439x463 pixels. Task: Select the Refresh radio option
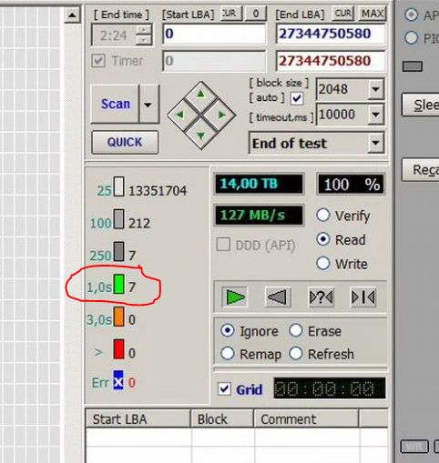[x=296, y=354]
